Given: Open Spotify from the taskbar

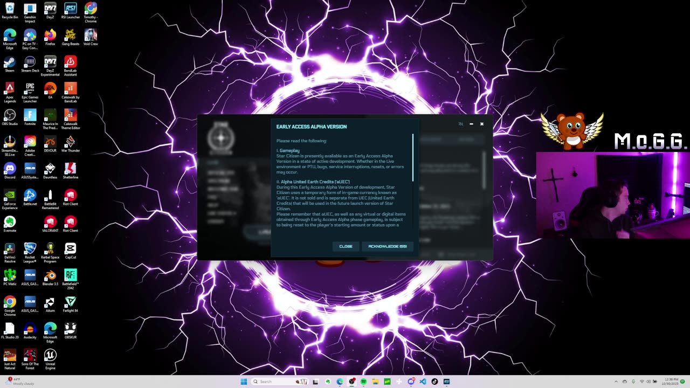Looking at the screenshot, I should (363, 382).
